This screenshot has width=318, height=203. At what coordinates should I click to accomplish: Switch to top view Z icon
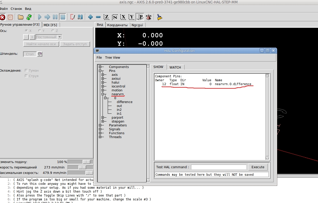[x=106, y=17]
